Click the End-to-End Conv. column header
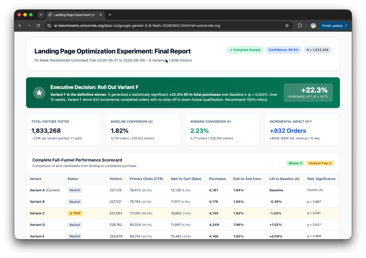The image size is (366, 258). [x=248, y=179]
